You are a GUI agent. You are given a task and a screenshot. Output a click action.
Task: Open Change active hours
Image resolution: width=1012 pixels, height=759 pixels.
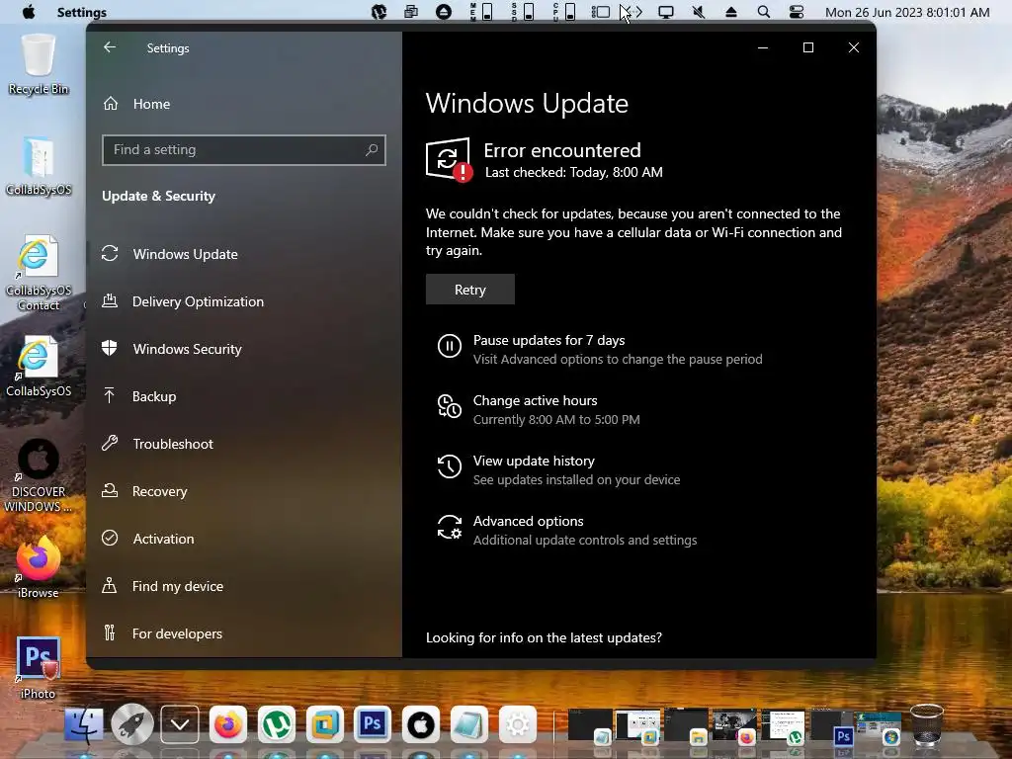pyautogui.click(x=535, y=400)
